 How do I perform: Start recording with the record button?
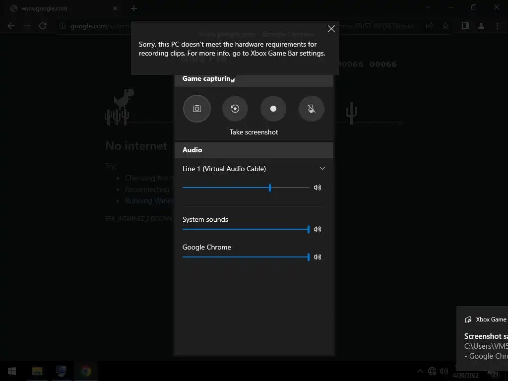[273, 109]
